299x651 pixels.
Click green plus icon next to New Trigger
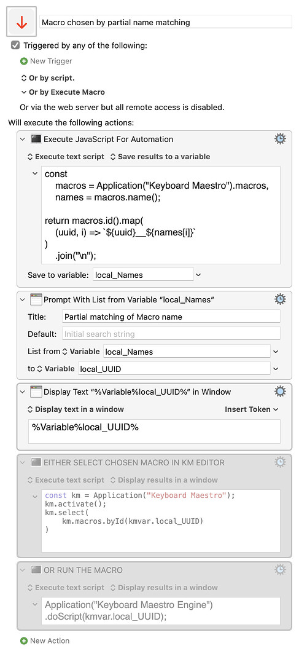[x=24, y=61]
